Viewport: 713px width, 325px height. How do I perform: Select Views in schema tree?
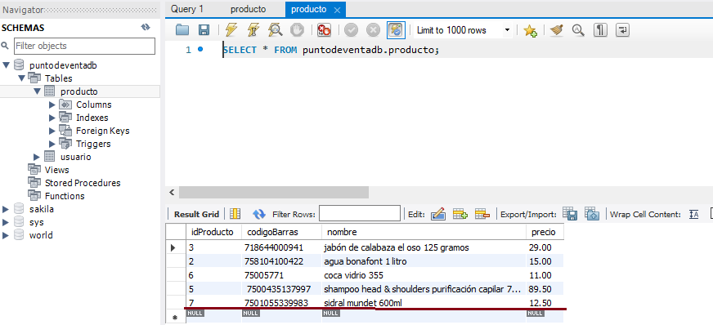point(57,170)
